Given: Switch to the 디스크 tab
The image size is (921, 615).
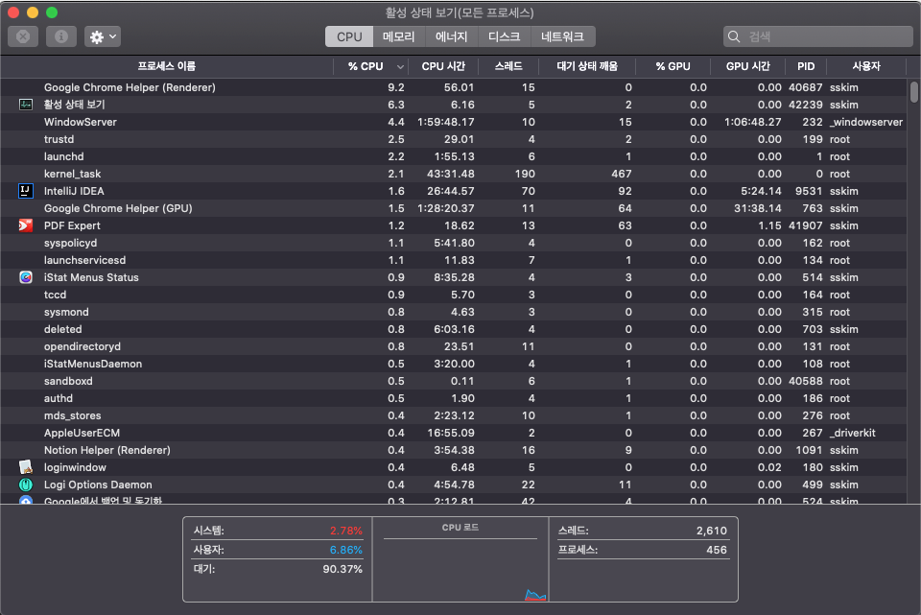Looking at the screenshot, I should click(x=504, y=36).
